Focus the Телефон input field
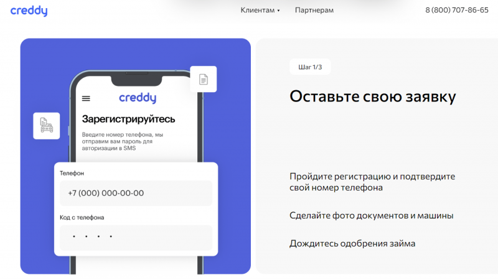498x280 pixels. pos(136,193)
